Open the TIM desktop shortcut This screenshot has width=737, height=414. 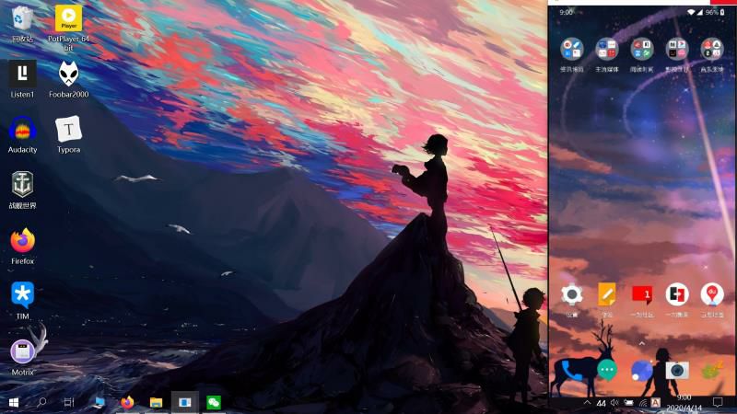[22, 295]
